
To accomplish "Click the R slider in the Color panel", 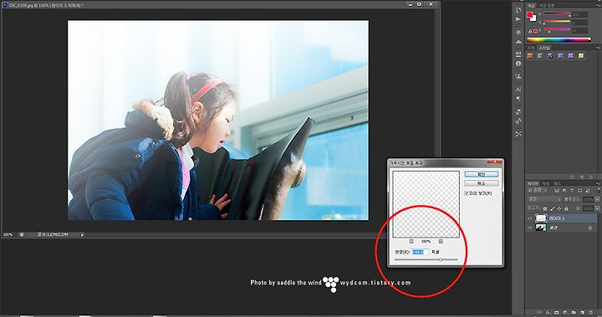I will [x=557, y=13].
